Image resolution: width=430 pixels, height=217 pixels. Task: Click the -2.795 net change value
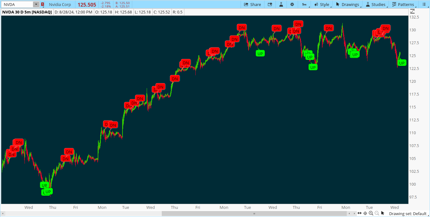(106, 3)
